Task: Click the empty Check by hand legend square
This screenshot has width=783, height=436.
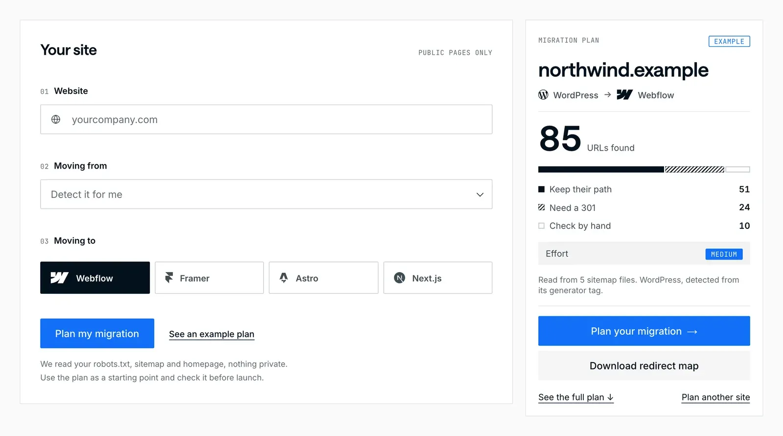Action: pyautogui.click(x=541, y=226)
